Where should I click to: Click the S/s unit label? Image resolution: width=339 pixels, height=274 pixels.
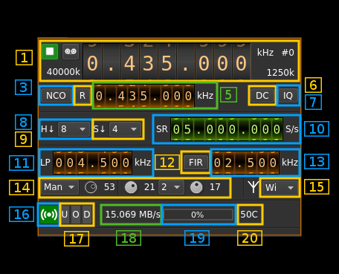[x=292, y=129]
